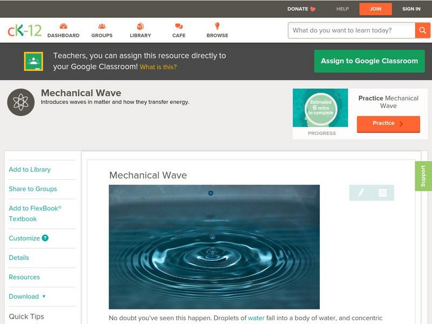Click Assign to Google Classroom button

(x=369, y=61)
